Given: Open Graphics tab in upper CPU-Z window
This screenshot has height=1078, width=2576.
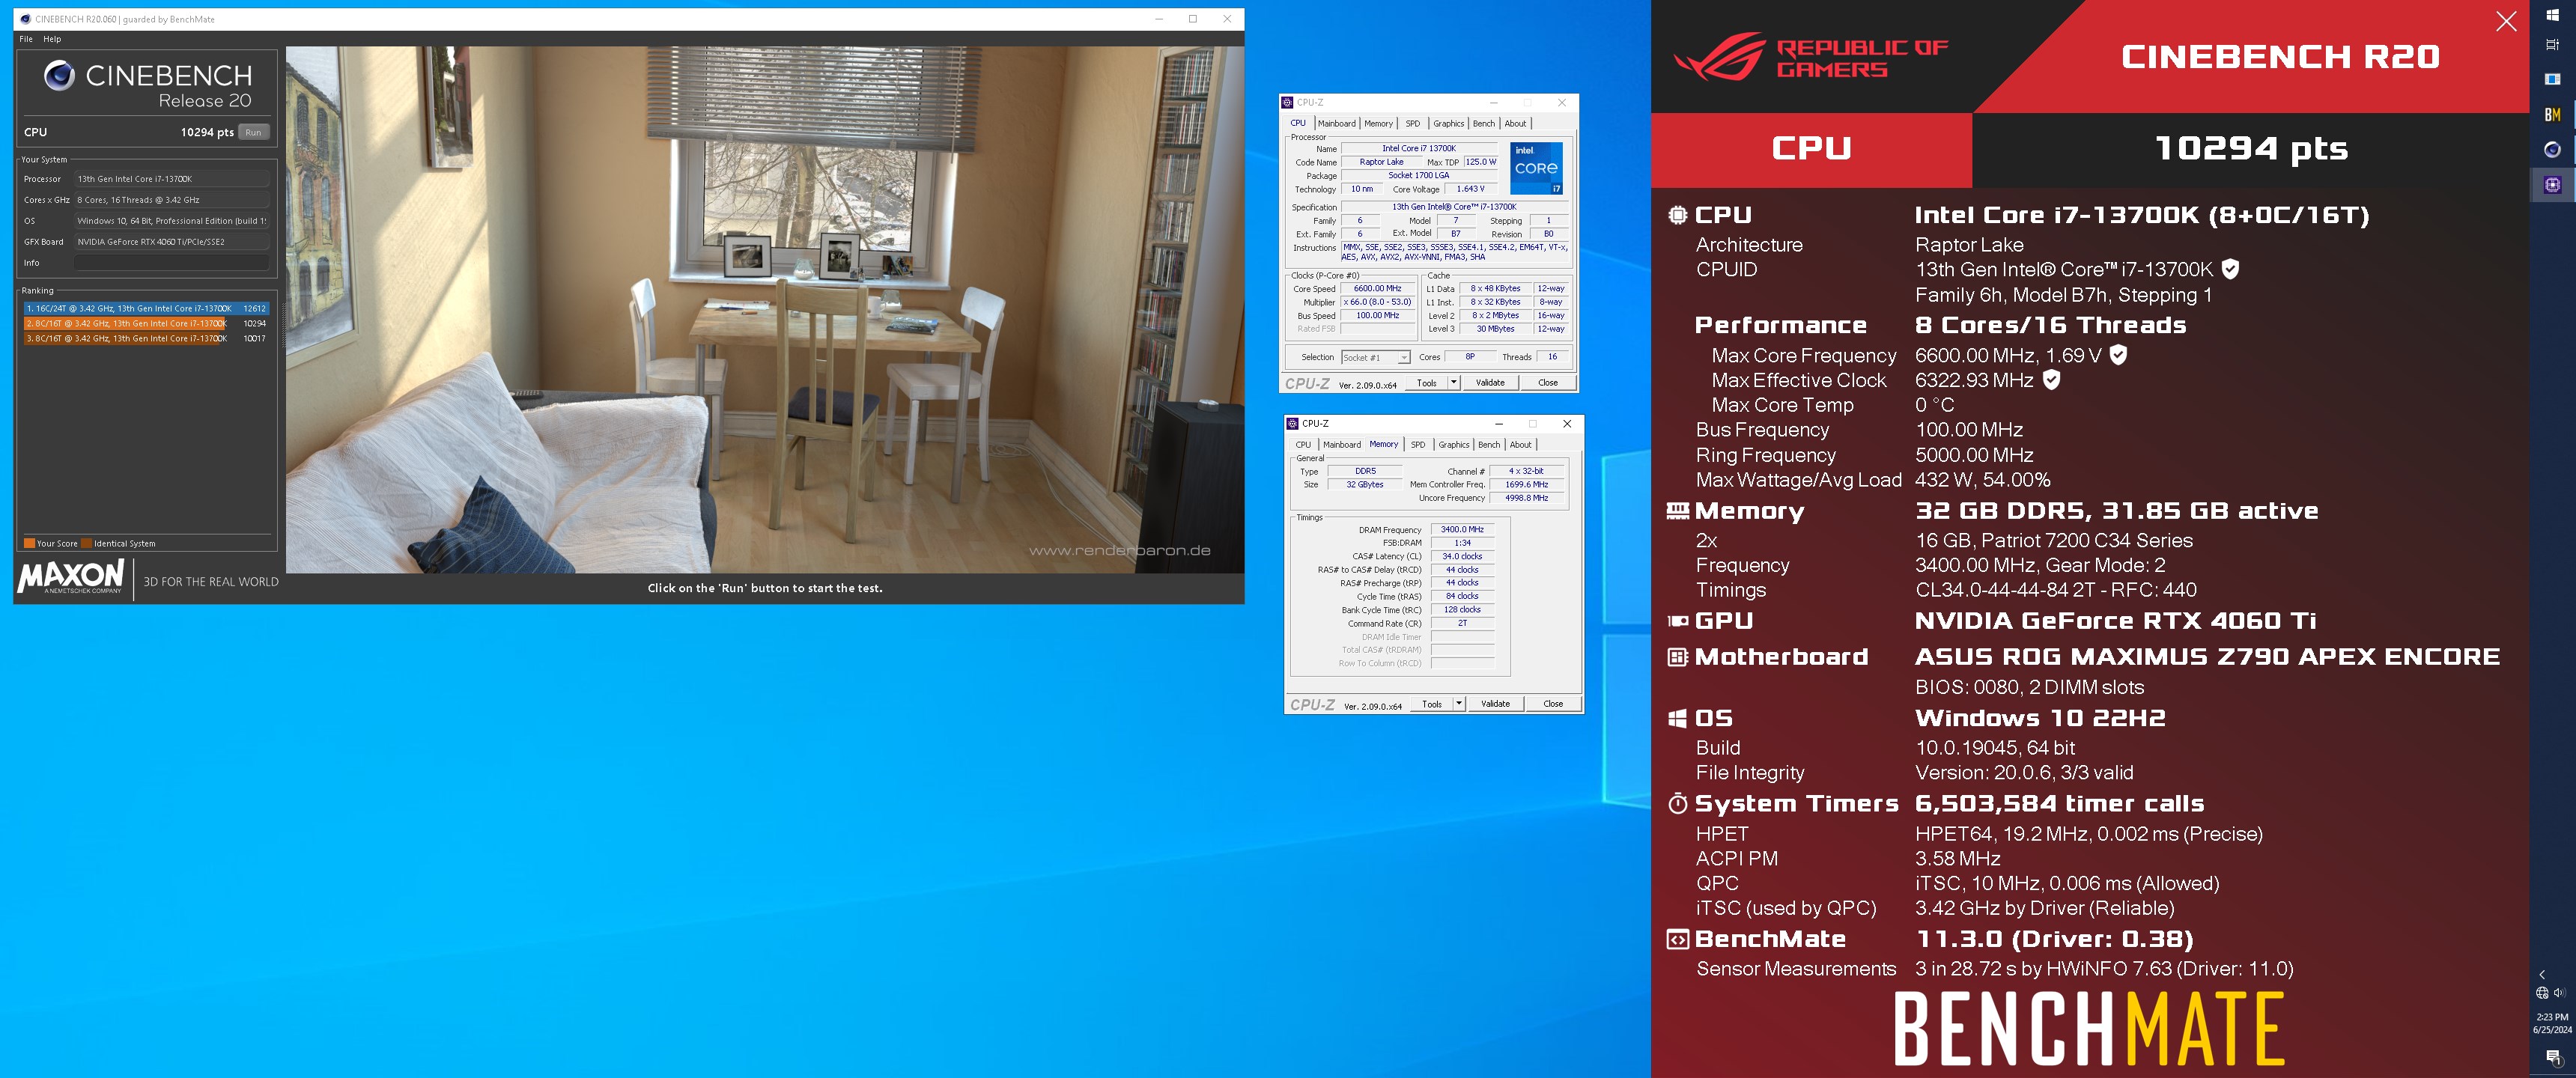Looking at the screenshot, I should coord(1448,124).
